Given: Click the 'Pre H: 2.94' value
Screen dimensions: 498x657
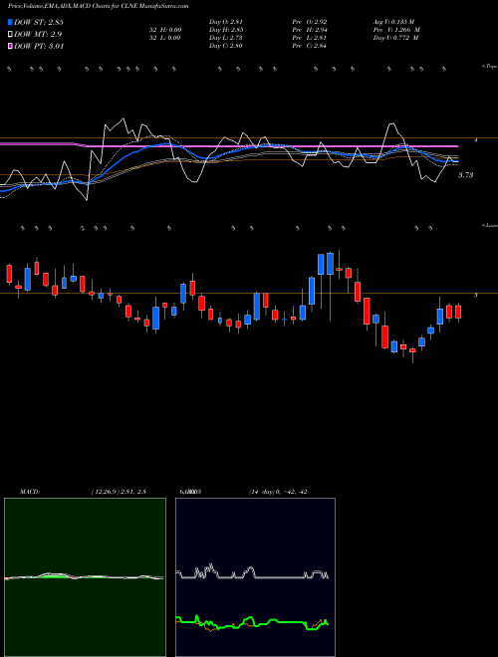Looking at the screenshot, I should (x=310, y=30).
